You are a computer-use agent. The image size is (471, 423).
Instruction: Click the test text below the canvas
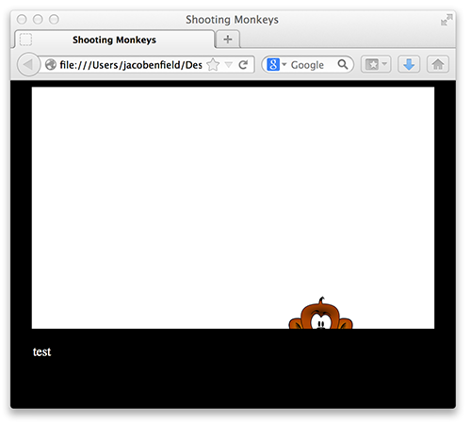click(x=41, y=351)
